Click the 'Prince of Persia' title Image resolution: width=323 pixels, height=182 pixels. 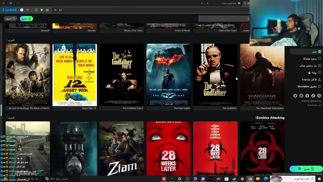tap(182, 31)
